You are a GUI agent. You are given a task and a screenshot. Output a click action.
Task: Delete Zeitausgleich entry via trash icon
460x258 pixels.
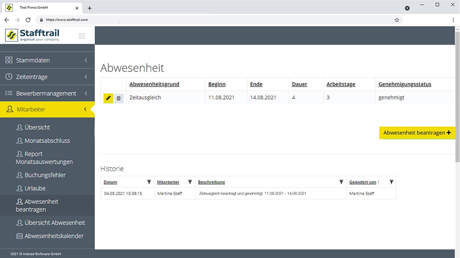click(x=118, y=98)
